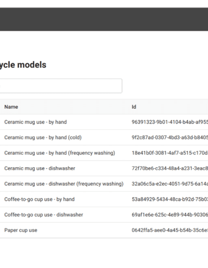
Task: Open 'Ceramic mug use - by hand (cold)' model
Action: tap(43, 138)
